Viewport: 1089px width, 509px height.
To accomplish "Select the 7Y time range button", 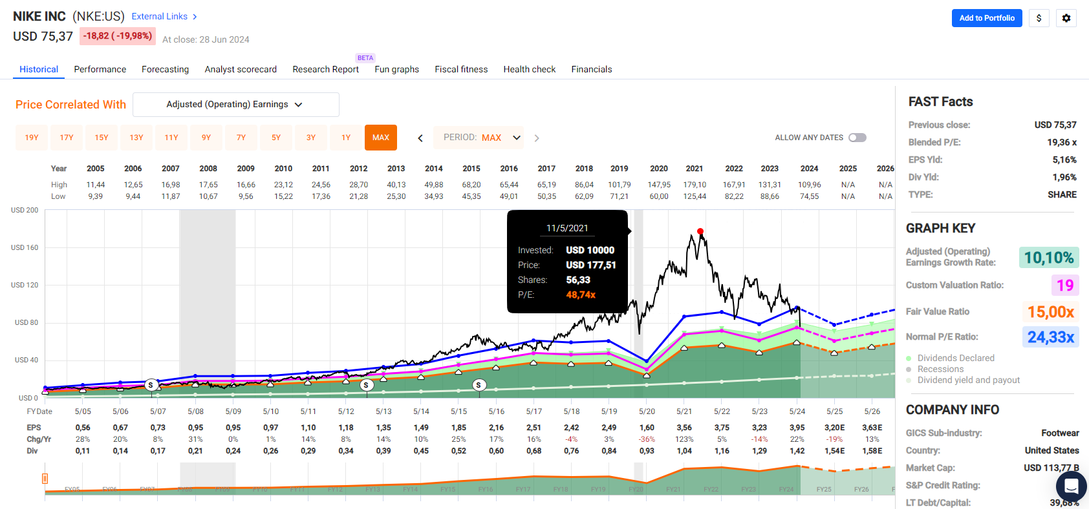I will [241, 138].
